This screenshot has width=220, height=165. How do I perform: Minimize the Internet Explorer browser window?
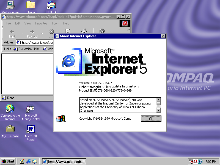pyautogui.click(x=119, y=17)
